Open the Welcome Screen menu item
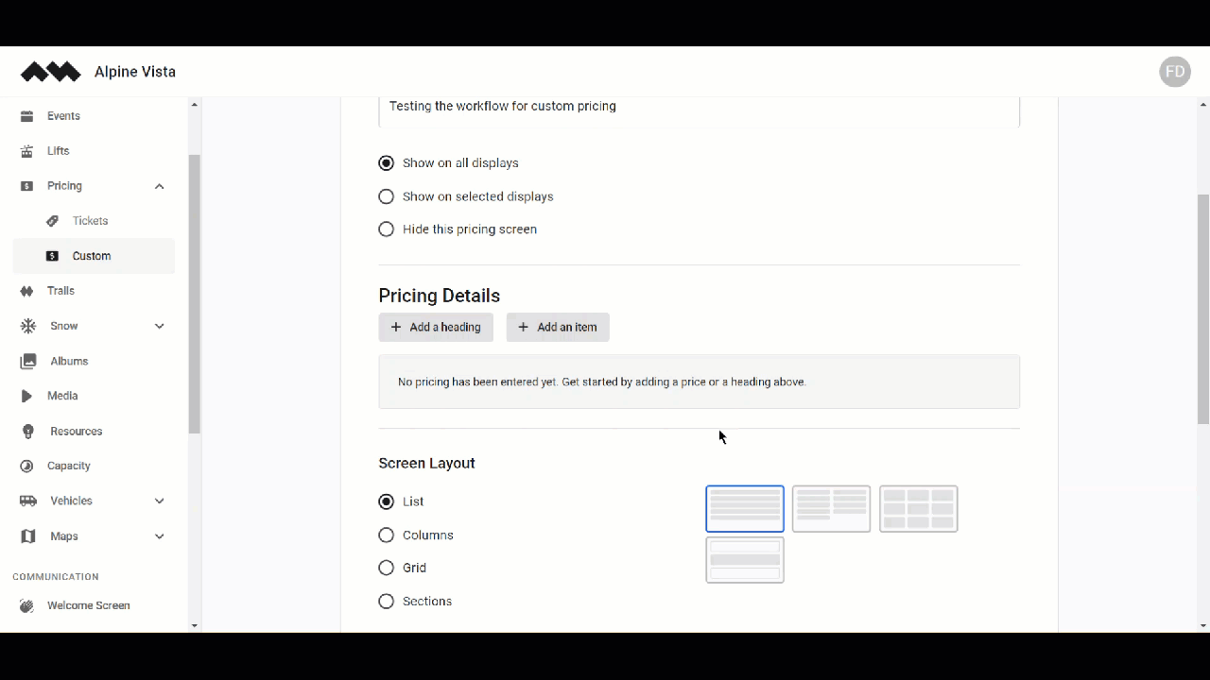The width and height of the screenshot is (1210, 680). tap(94, 606)
